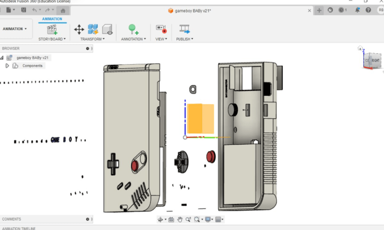Click the New Storyboard icon
Viewport: 384px width, 230px height.
(x=52, y=30)
